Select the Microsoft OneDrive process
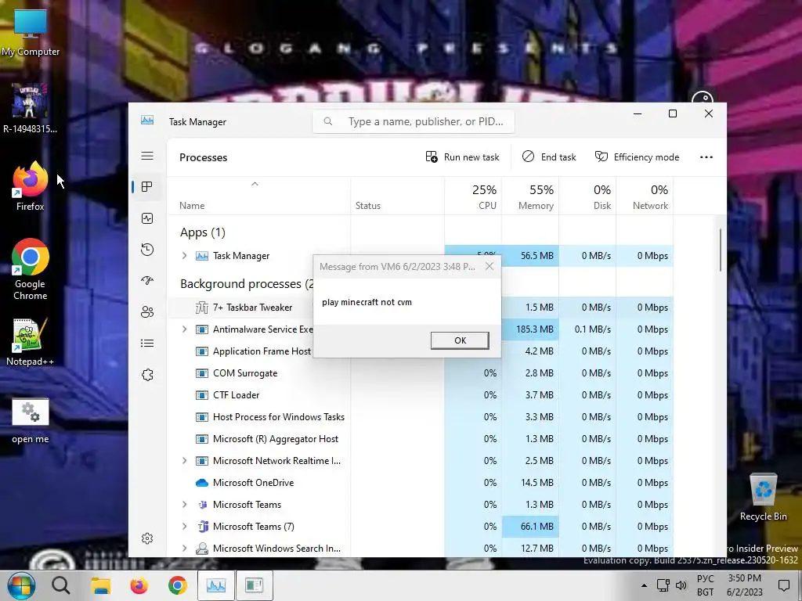The width and height of the screenshot is (802, 601). tap(253, 482)
